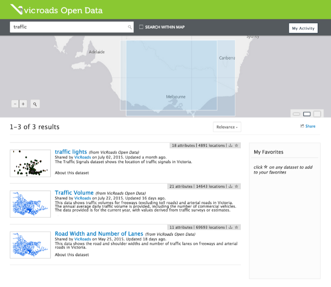This screenshot has height=287, width=331.
Task: Open the traffic lights dataset title
Action: [x=71, y=152]
